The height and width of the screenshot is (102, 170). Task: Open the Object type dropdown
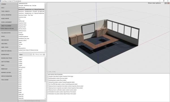[25, 54]
